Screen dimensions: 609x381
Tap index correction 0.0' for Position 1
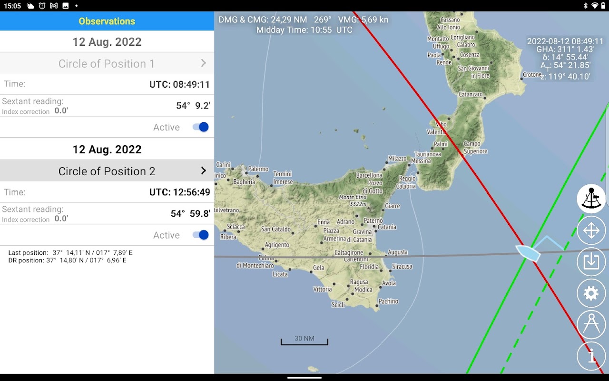[x=61, y=111]
